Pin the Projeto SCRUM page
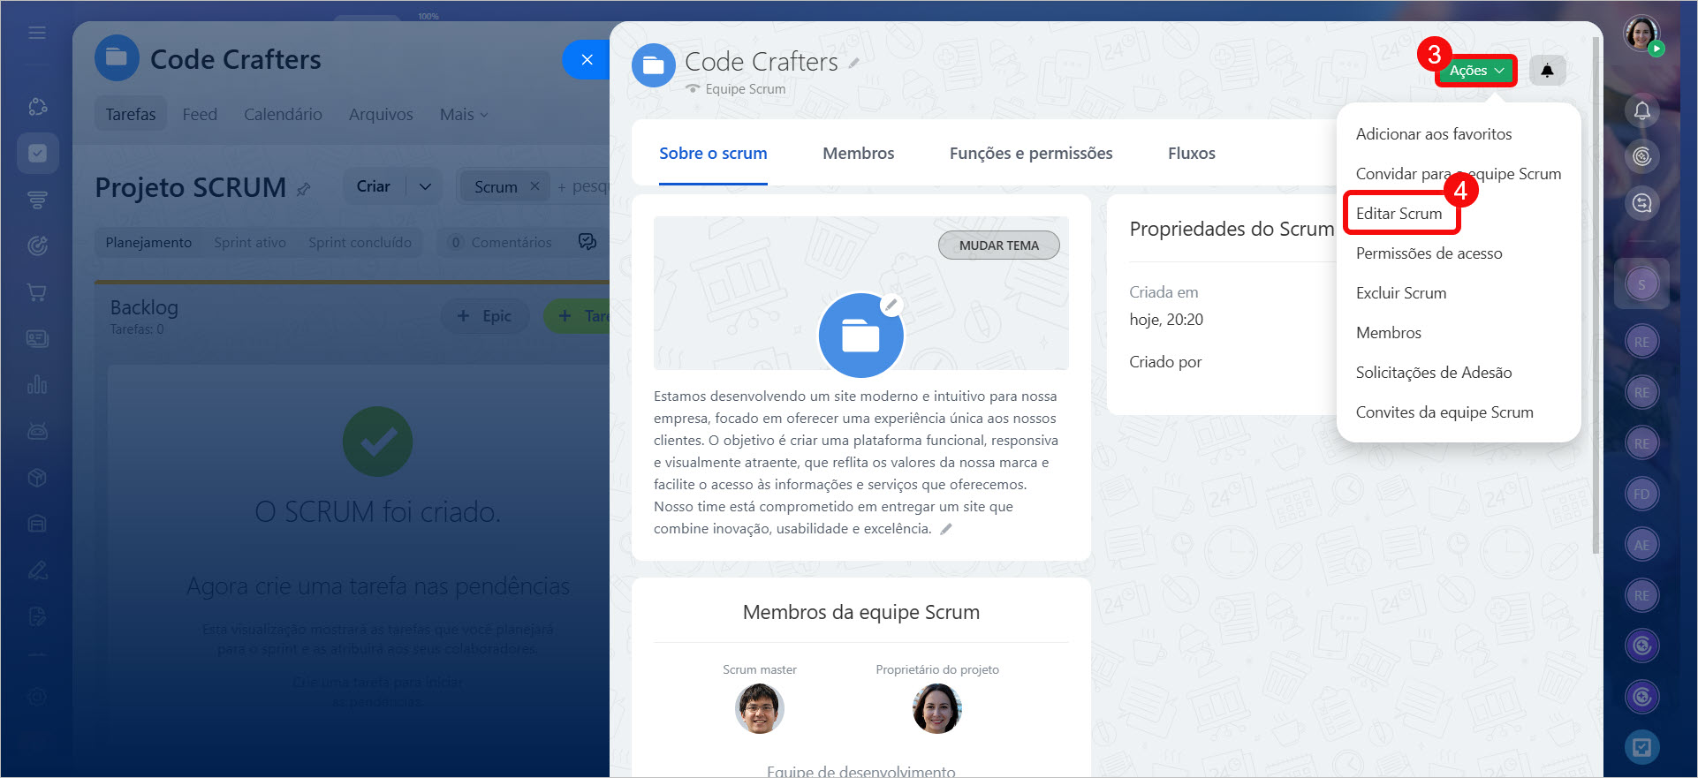Screen dimensions: 1698x778 pyautogui.click(x=303, y=189)
